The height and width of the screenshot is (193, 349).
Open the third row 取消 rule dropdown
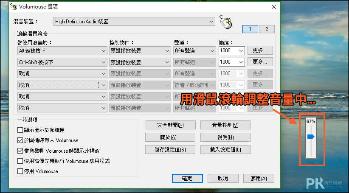click(x=62, y=74)
